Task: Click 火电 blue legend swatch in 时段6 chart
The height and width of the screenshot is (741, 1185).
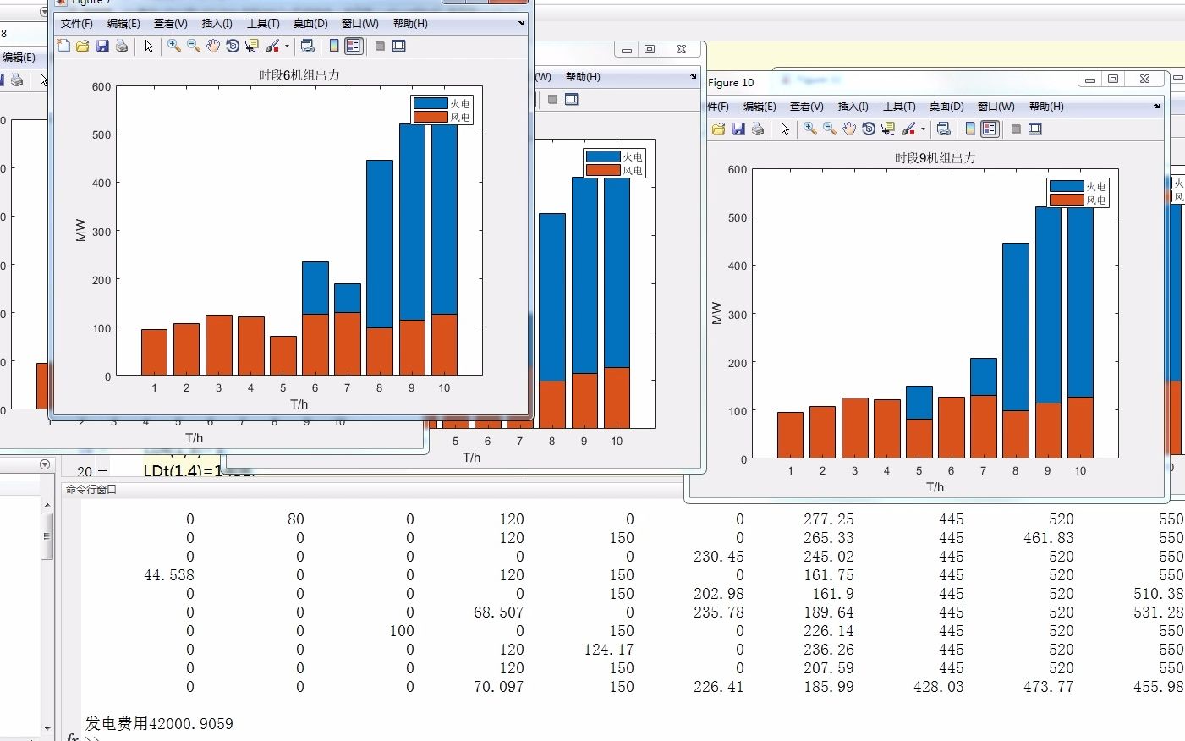Action: pyautogui.click(x=431, y=103)
